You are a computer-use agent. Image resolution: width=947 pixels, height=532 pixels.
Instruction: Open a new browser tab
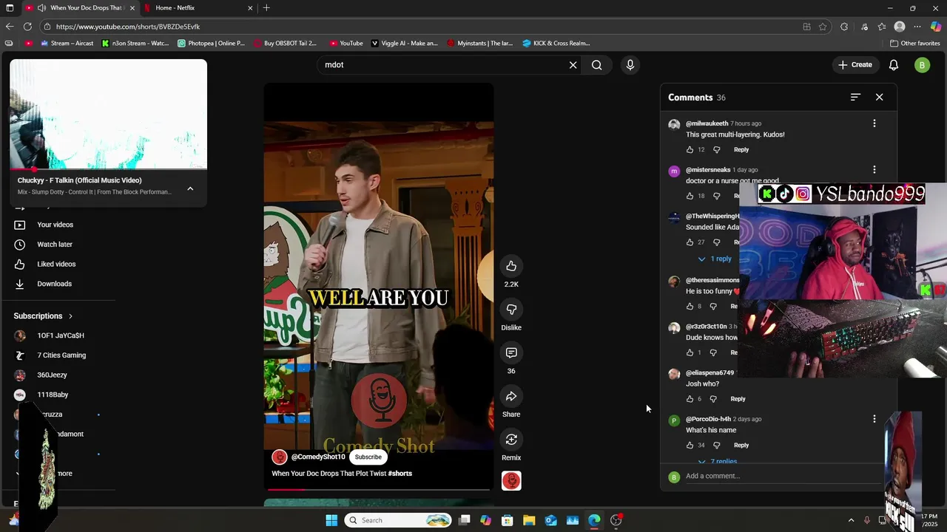[x=266, y=8]
